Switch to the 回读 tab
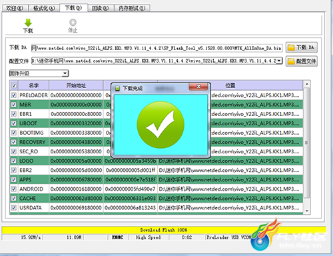 coord(101,8)
